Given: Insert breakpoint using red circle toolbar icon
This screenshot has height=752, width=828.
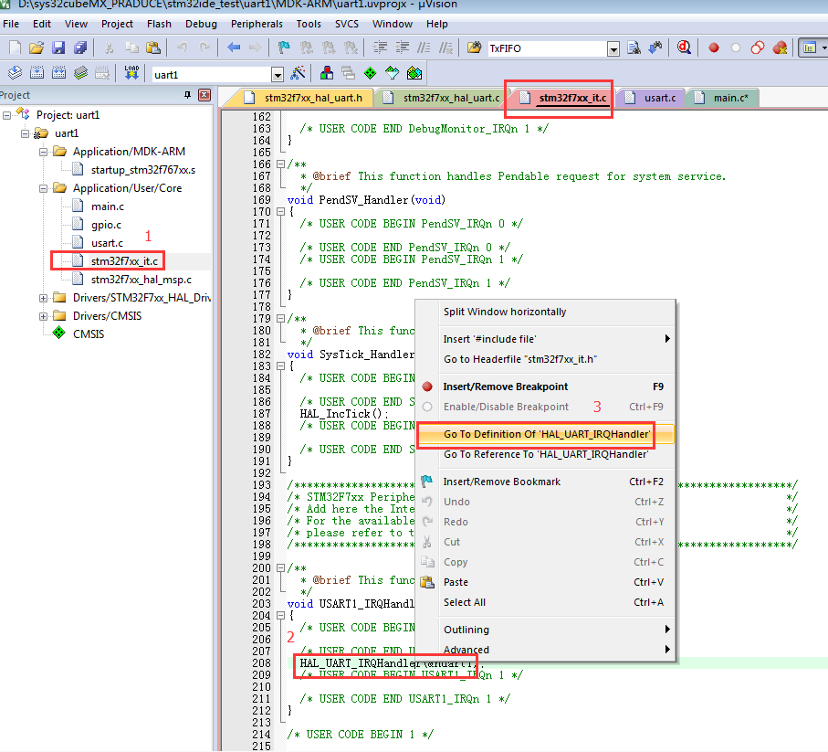Looking at the screenshot, I should 714,48.
